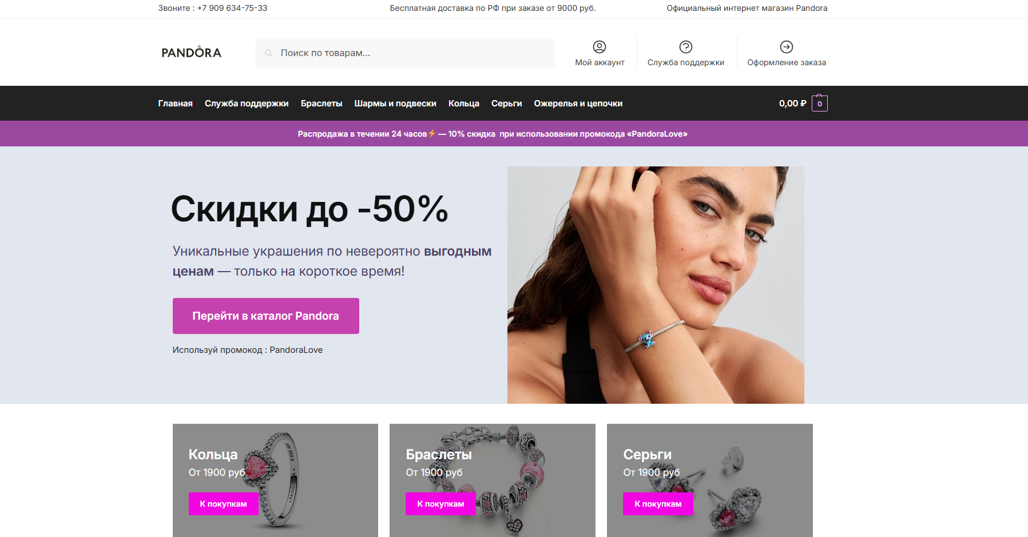Image resolution: width=1028 pixels, height=537 pixels.
Task: Select Браслеты in the navigation bar
Action: (x=322, y=104)
